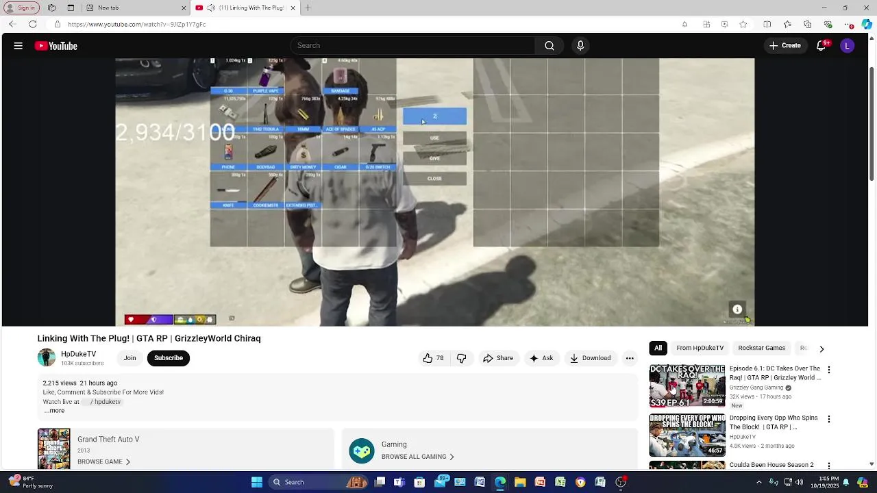Select the Rockstar Games chip
This screenshot has width=877, height=493.
[762, 348]
